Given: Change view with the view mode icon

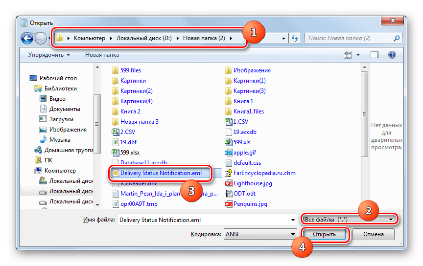Looking at the screenshot, I should click(x=348, y=55).
